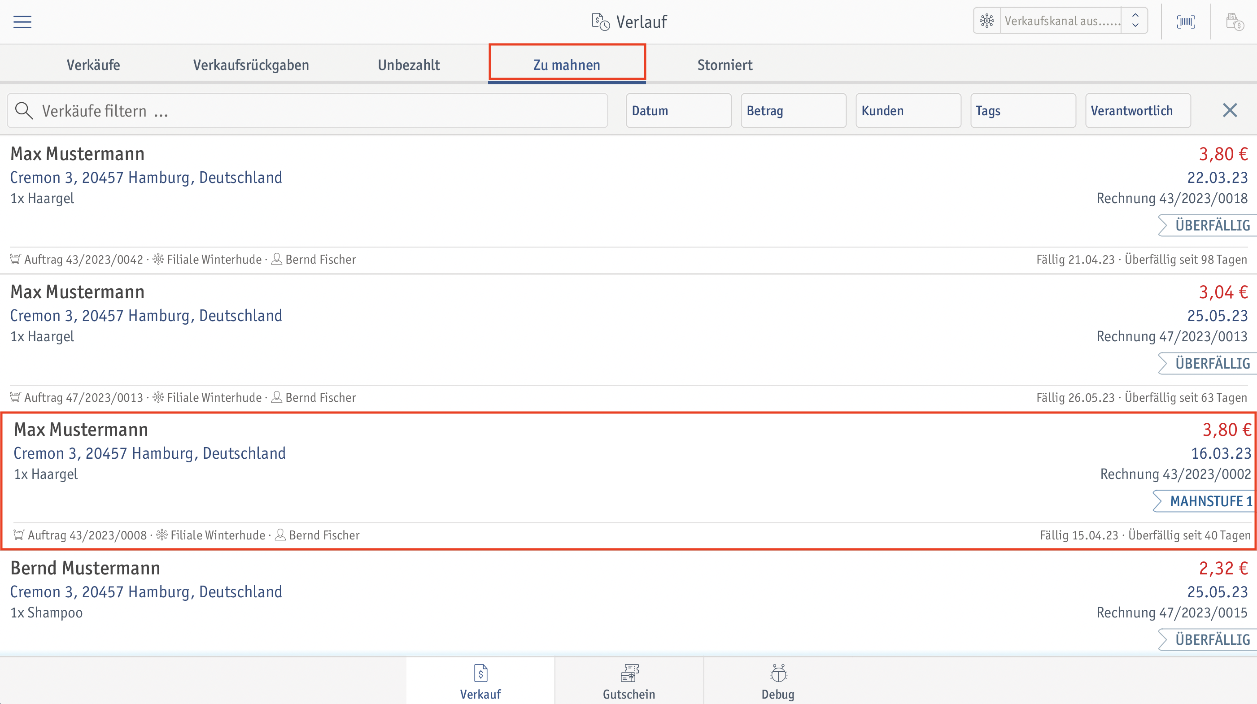Screen dimensions: 1257x704
Task: Focus the Verkäufe filtern search field
Action: 307,111
